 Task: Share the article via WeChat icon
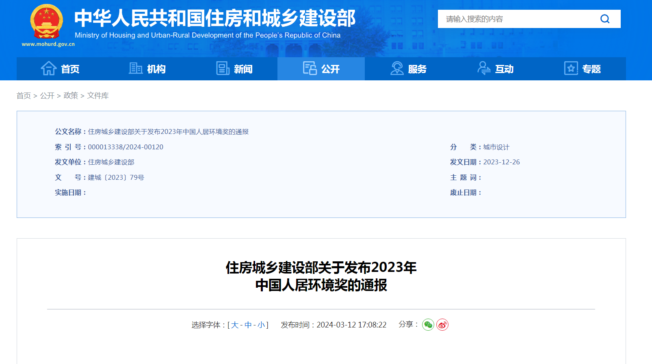428,325
